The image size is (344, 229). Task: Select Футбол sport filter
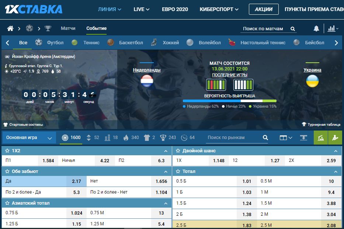[49, 42]
